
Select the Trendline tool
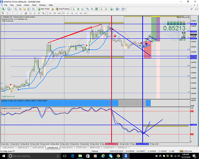click(x=22, y=13)
